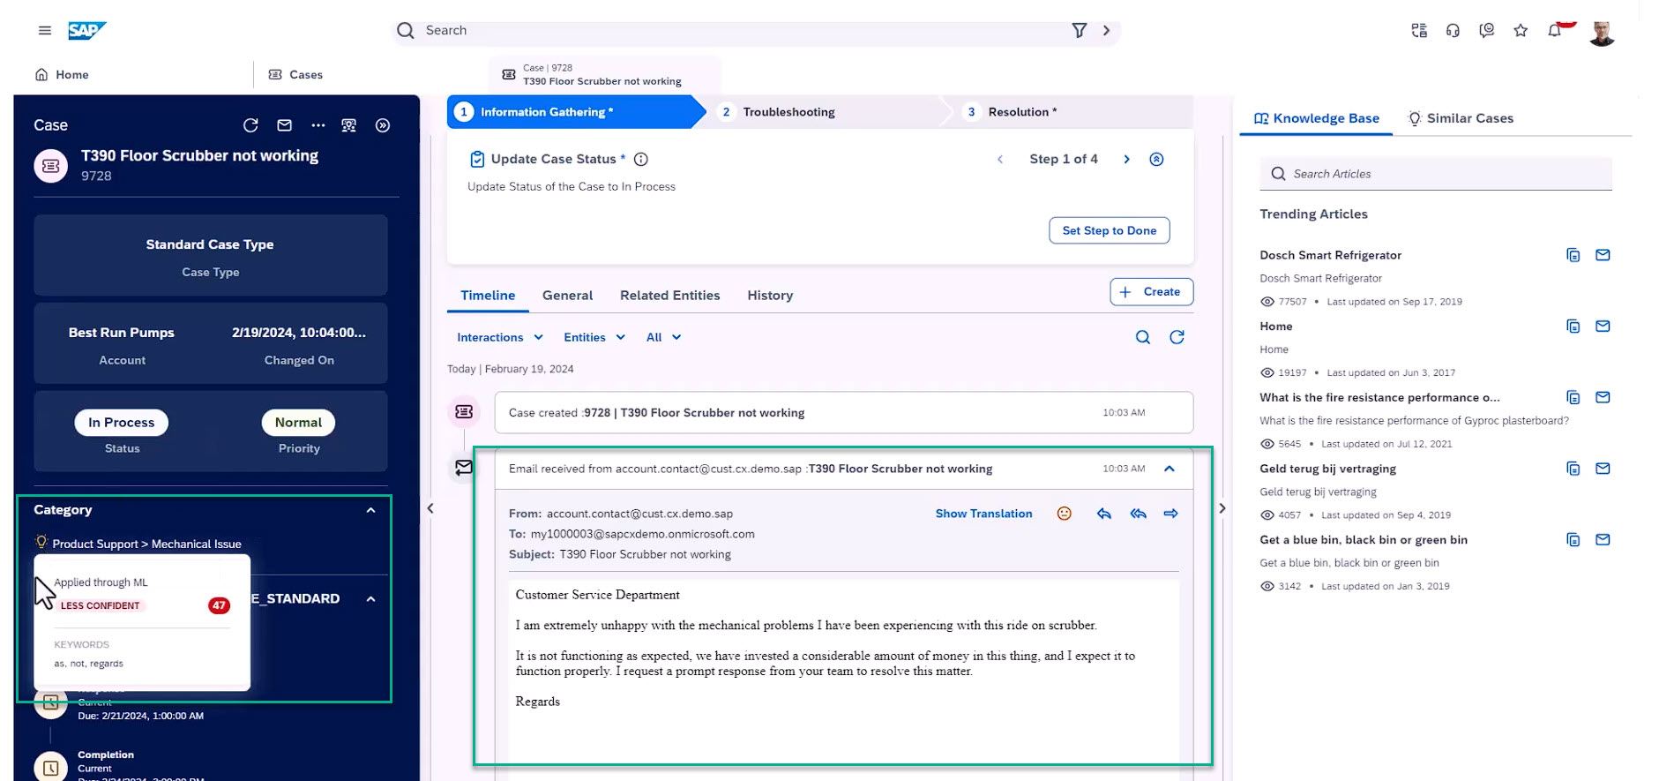Expand the right panel splitter arrow
The image size is (1659, 781).
(x=1222, y=508)
